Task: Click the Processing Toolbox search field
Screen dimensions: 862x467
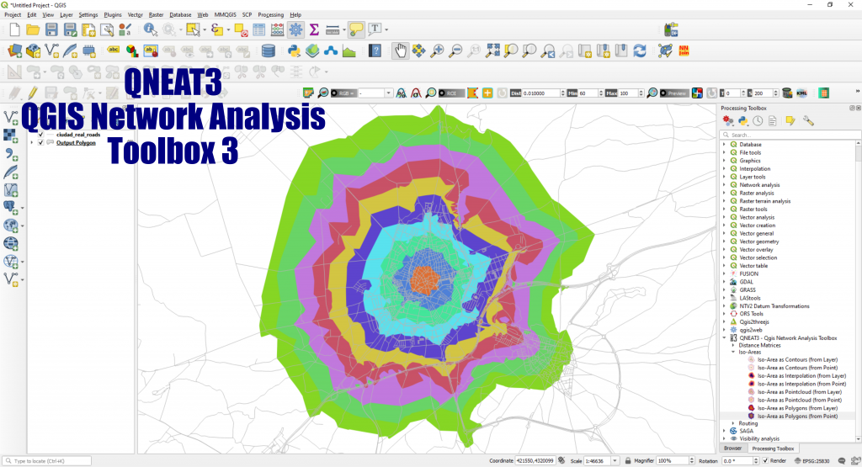Action: tap(790, 135)
